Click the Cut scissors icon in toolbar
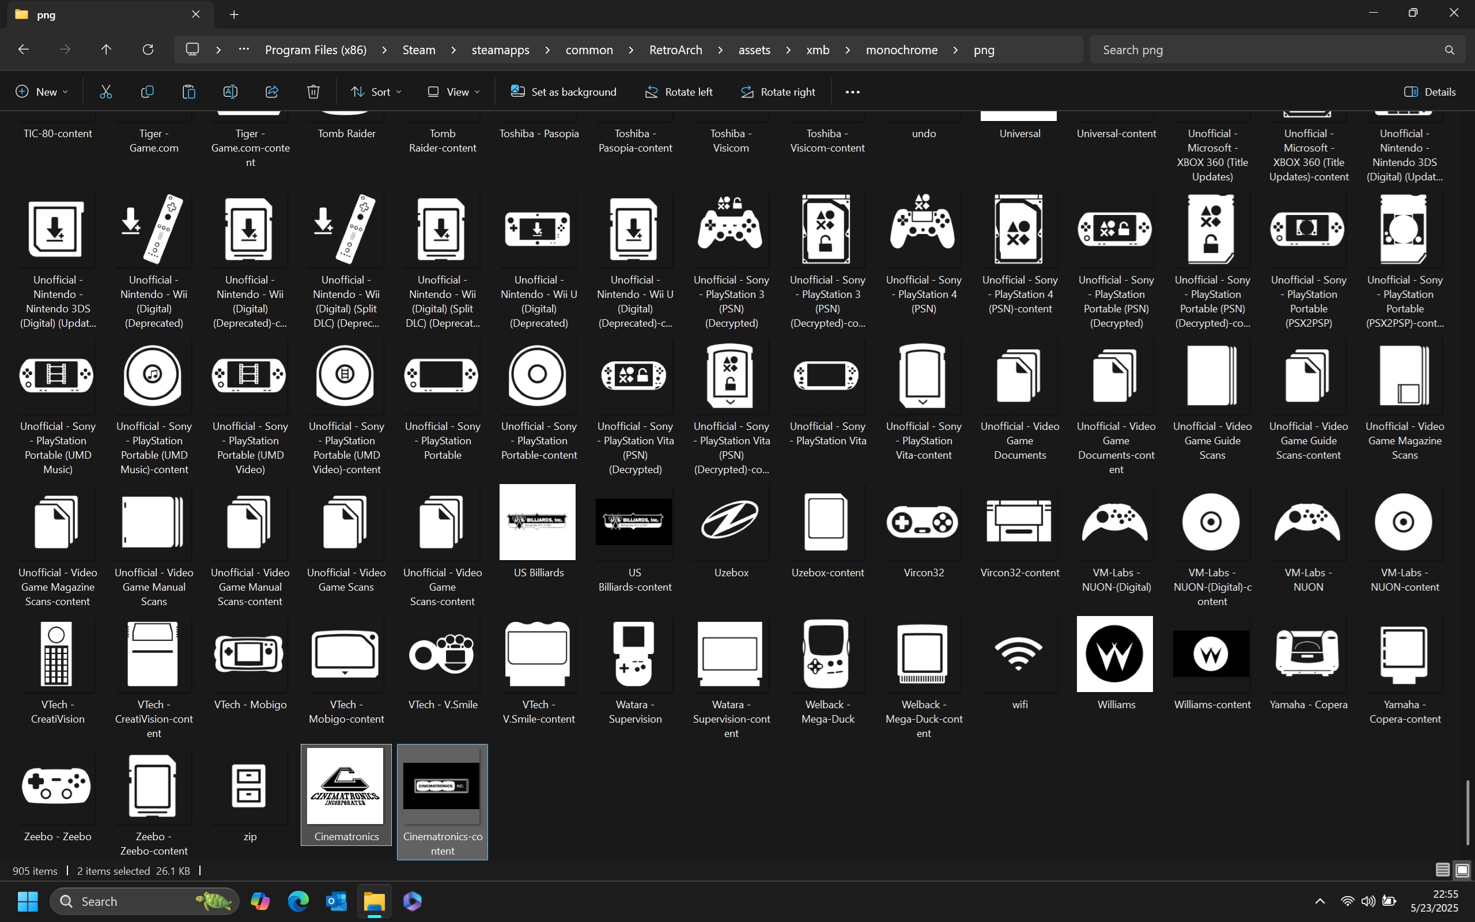Image resolution: width=1475 pixels, height=922 pixels. tap(106, 92)
